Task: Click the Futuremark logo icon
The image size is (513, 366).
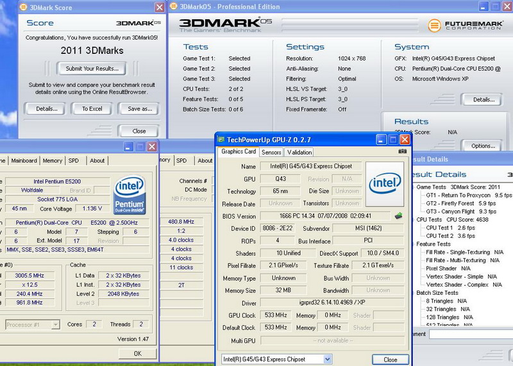Action: (x=435, y=25)
